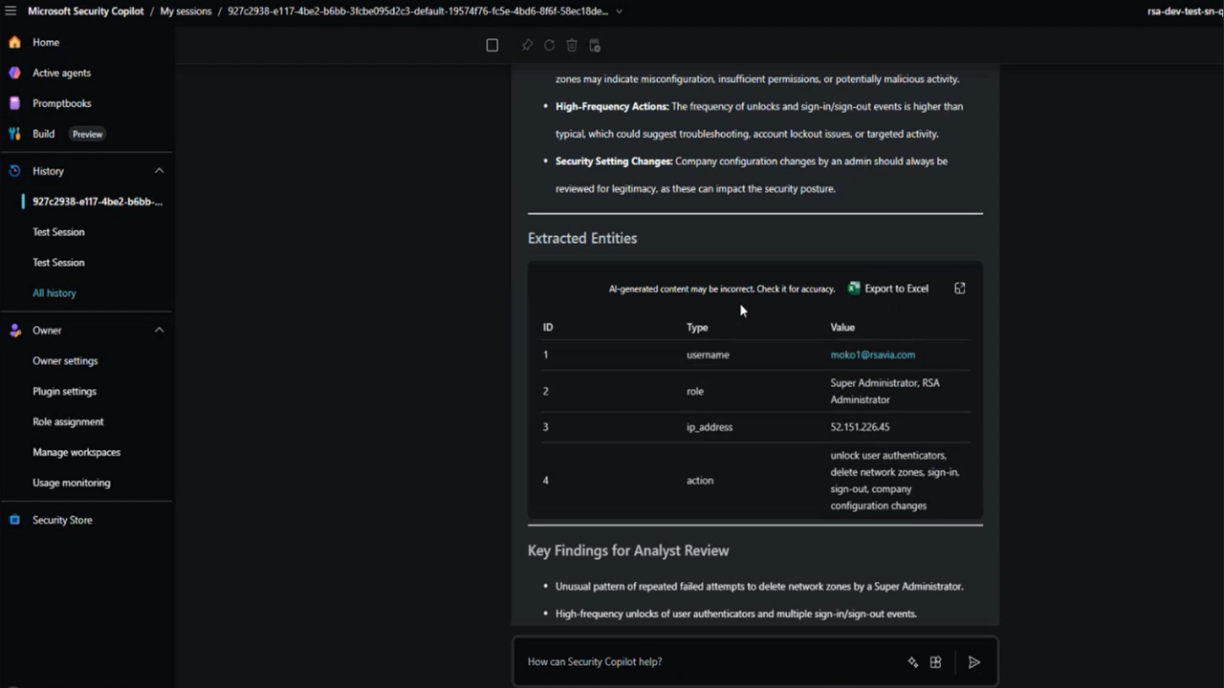The width and height of the screenshot is (1224, 688).
Task: Click the Build wrench icon
Action: click(14, 134)
